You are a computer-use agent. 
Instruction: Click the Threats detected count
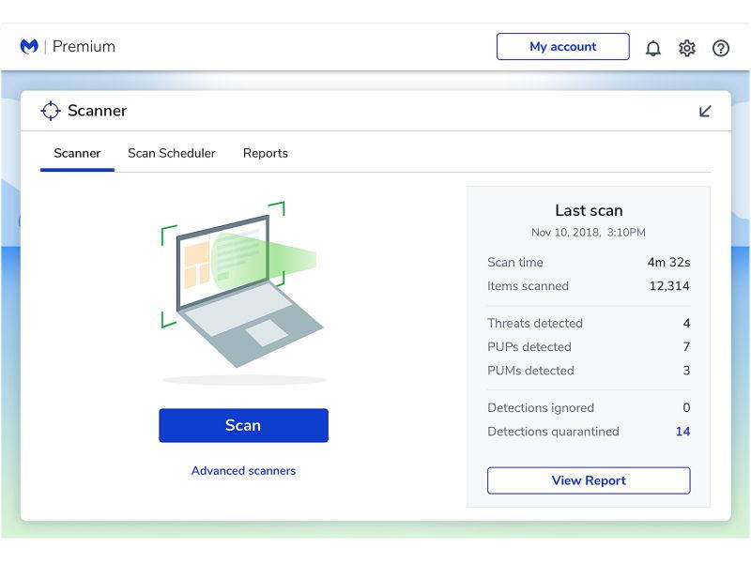[x=685, y=323]
